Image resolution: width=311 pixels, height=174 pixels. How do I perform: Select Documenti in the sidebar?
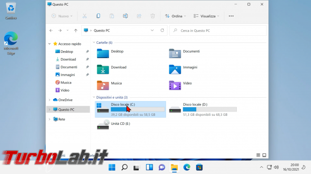[x=68, y=67]
